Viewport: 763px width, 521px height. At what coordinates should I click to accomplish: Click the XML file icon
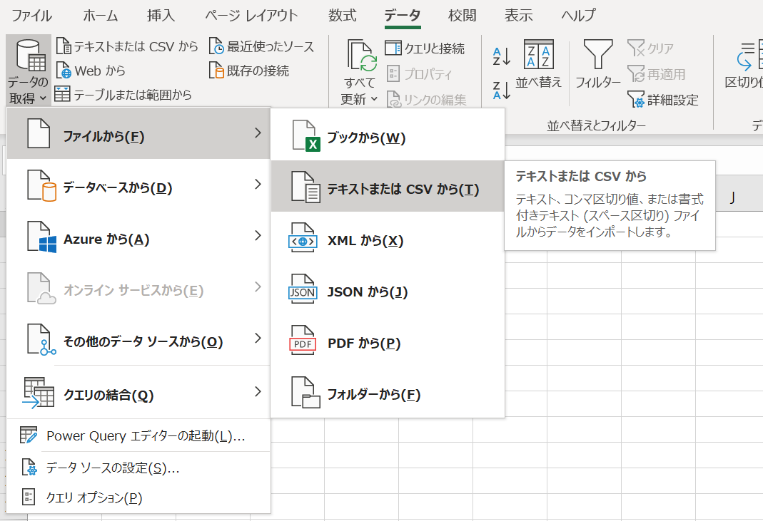click(x=303, y=237)
